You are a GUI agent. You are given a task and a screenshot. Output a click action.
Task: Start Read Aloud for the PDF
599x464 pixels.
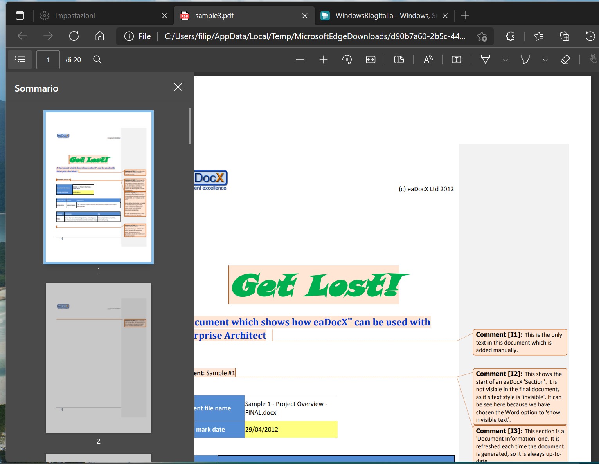coord(428,60)
